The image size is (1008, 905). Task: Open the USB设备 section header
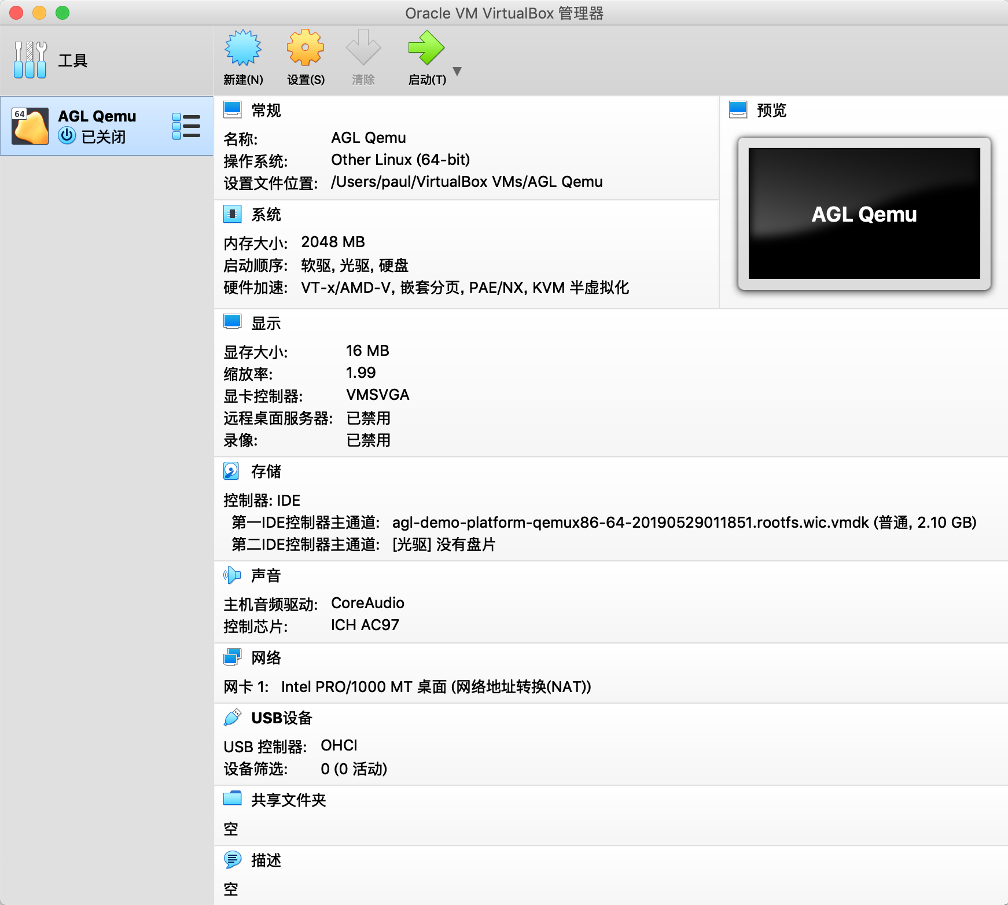(x=282, y=718)
